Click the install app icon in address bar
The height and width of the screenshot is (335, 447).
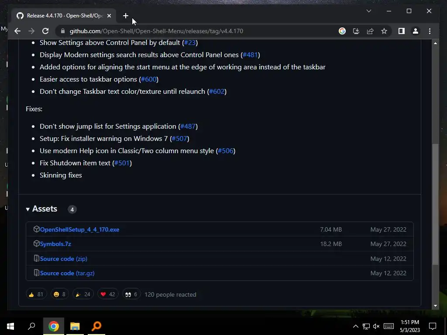point(356,31)
